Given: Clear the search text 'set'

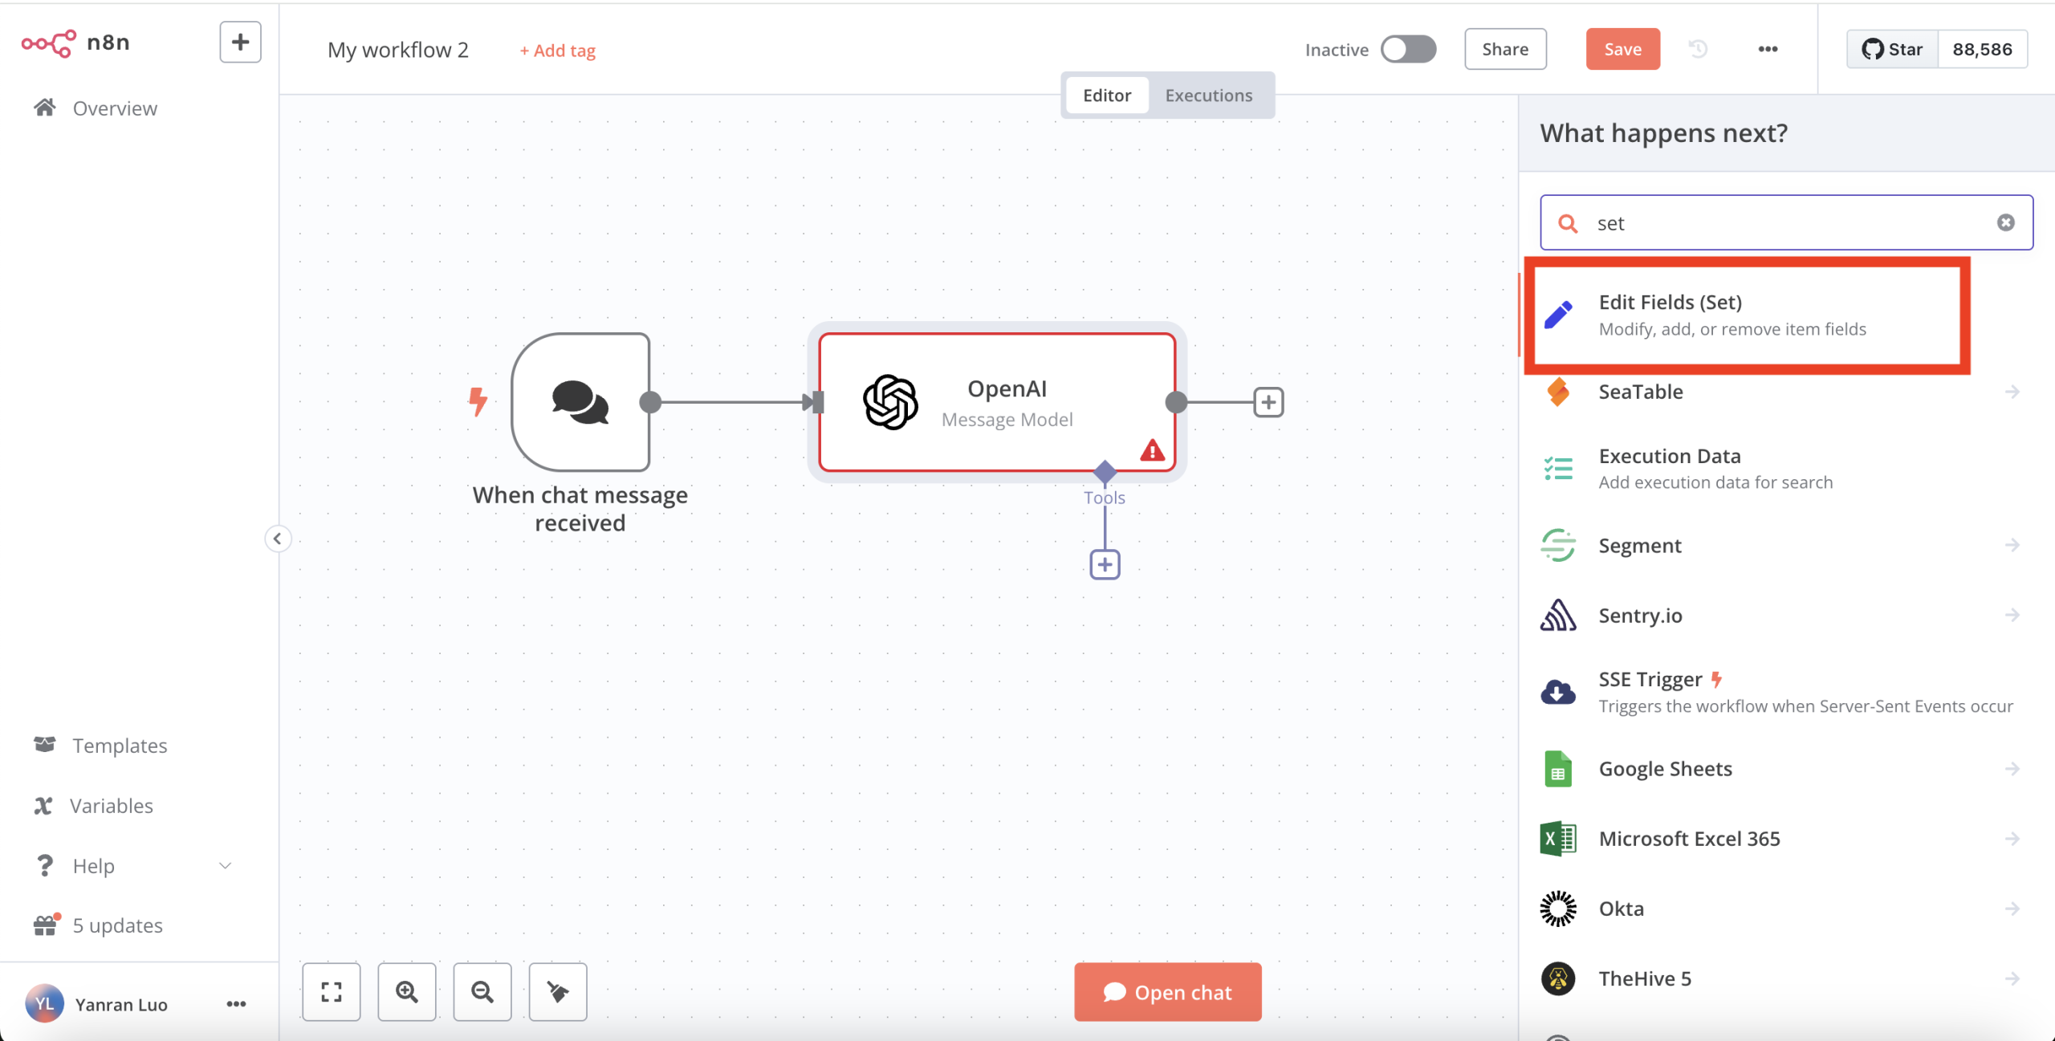Looking at the screenshot, I should tap(2006, 222).
